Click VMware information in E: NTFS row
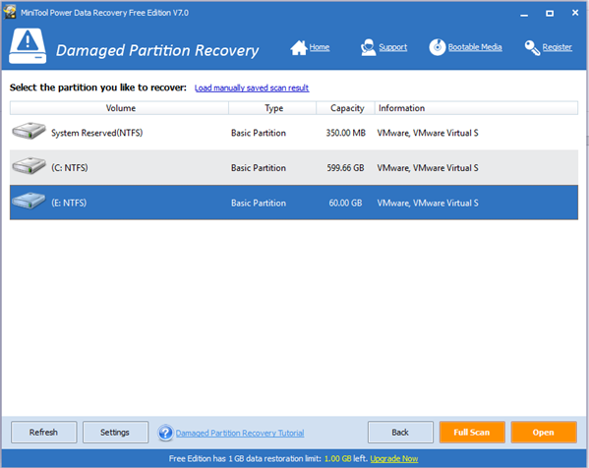This screenshot has height=468, width=589. 428,203
